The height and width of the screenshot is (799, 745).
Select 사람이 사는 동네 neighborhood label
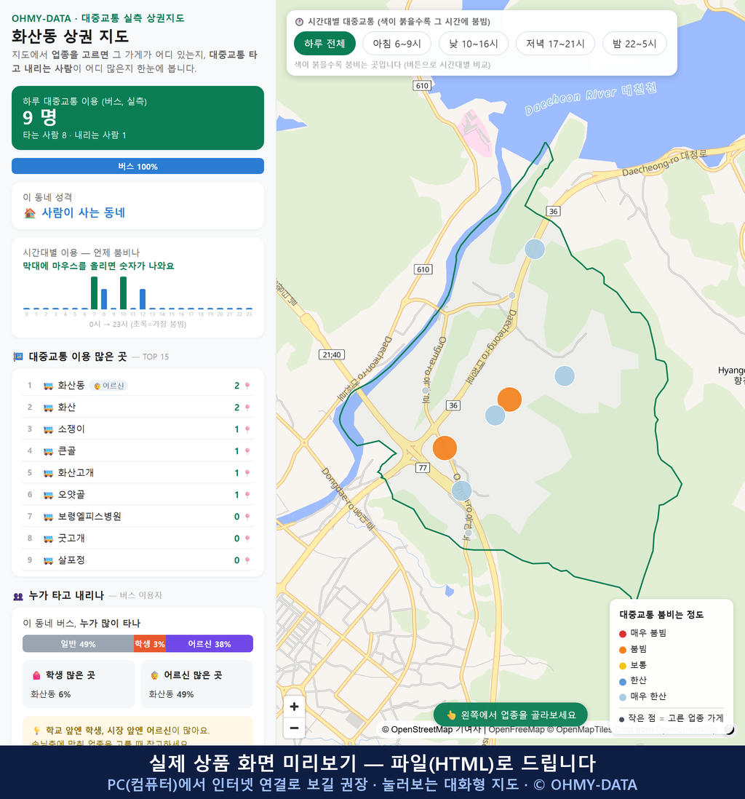click(x=84, y=213)
